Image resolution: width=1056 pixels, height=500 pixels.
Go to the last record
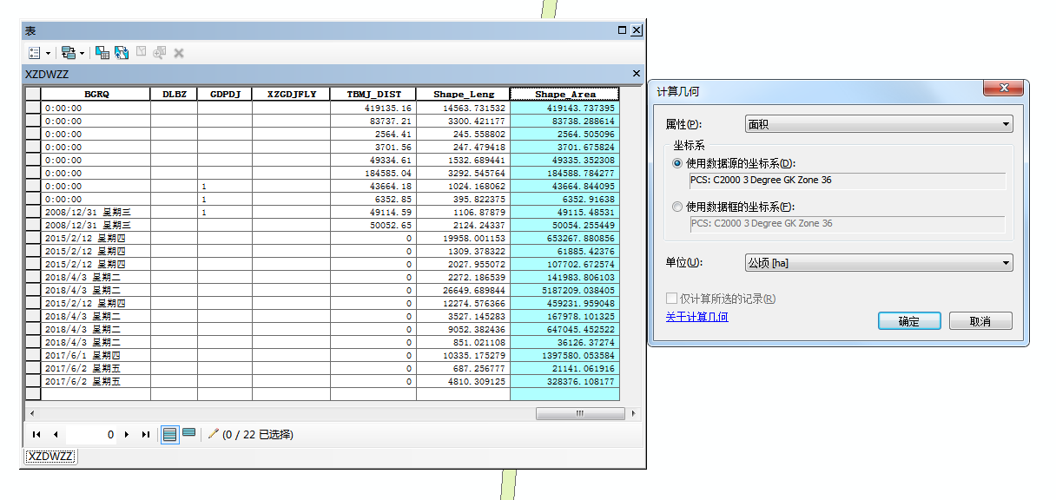point(145,434)
